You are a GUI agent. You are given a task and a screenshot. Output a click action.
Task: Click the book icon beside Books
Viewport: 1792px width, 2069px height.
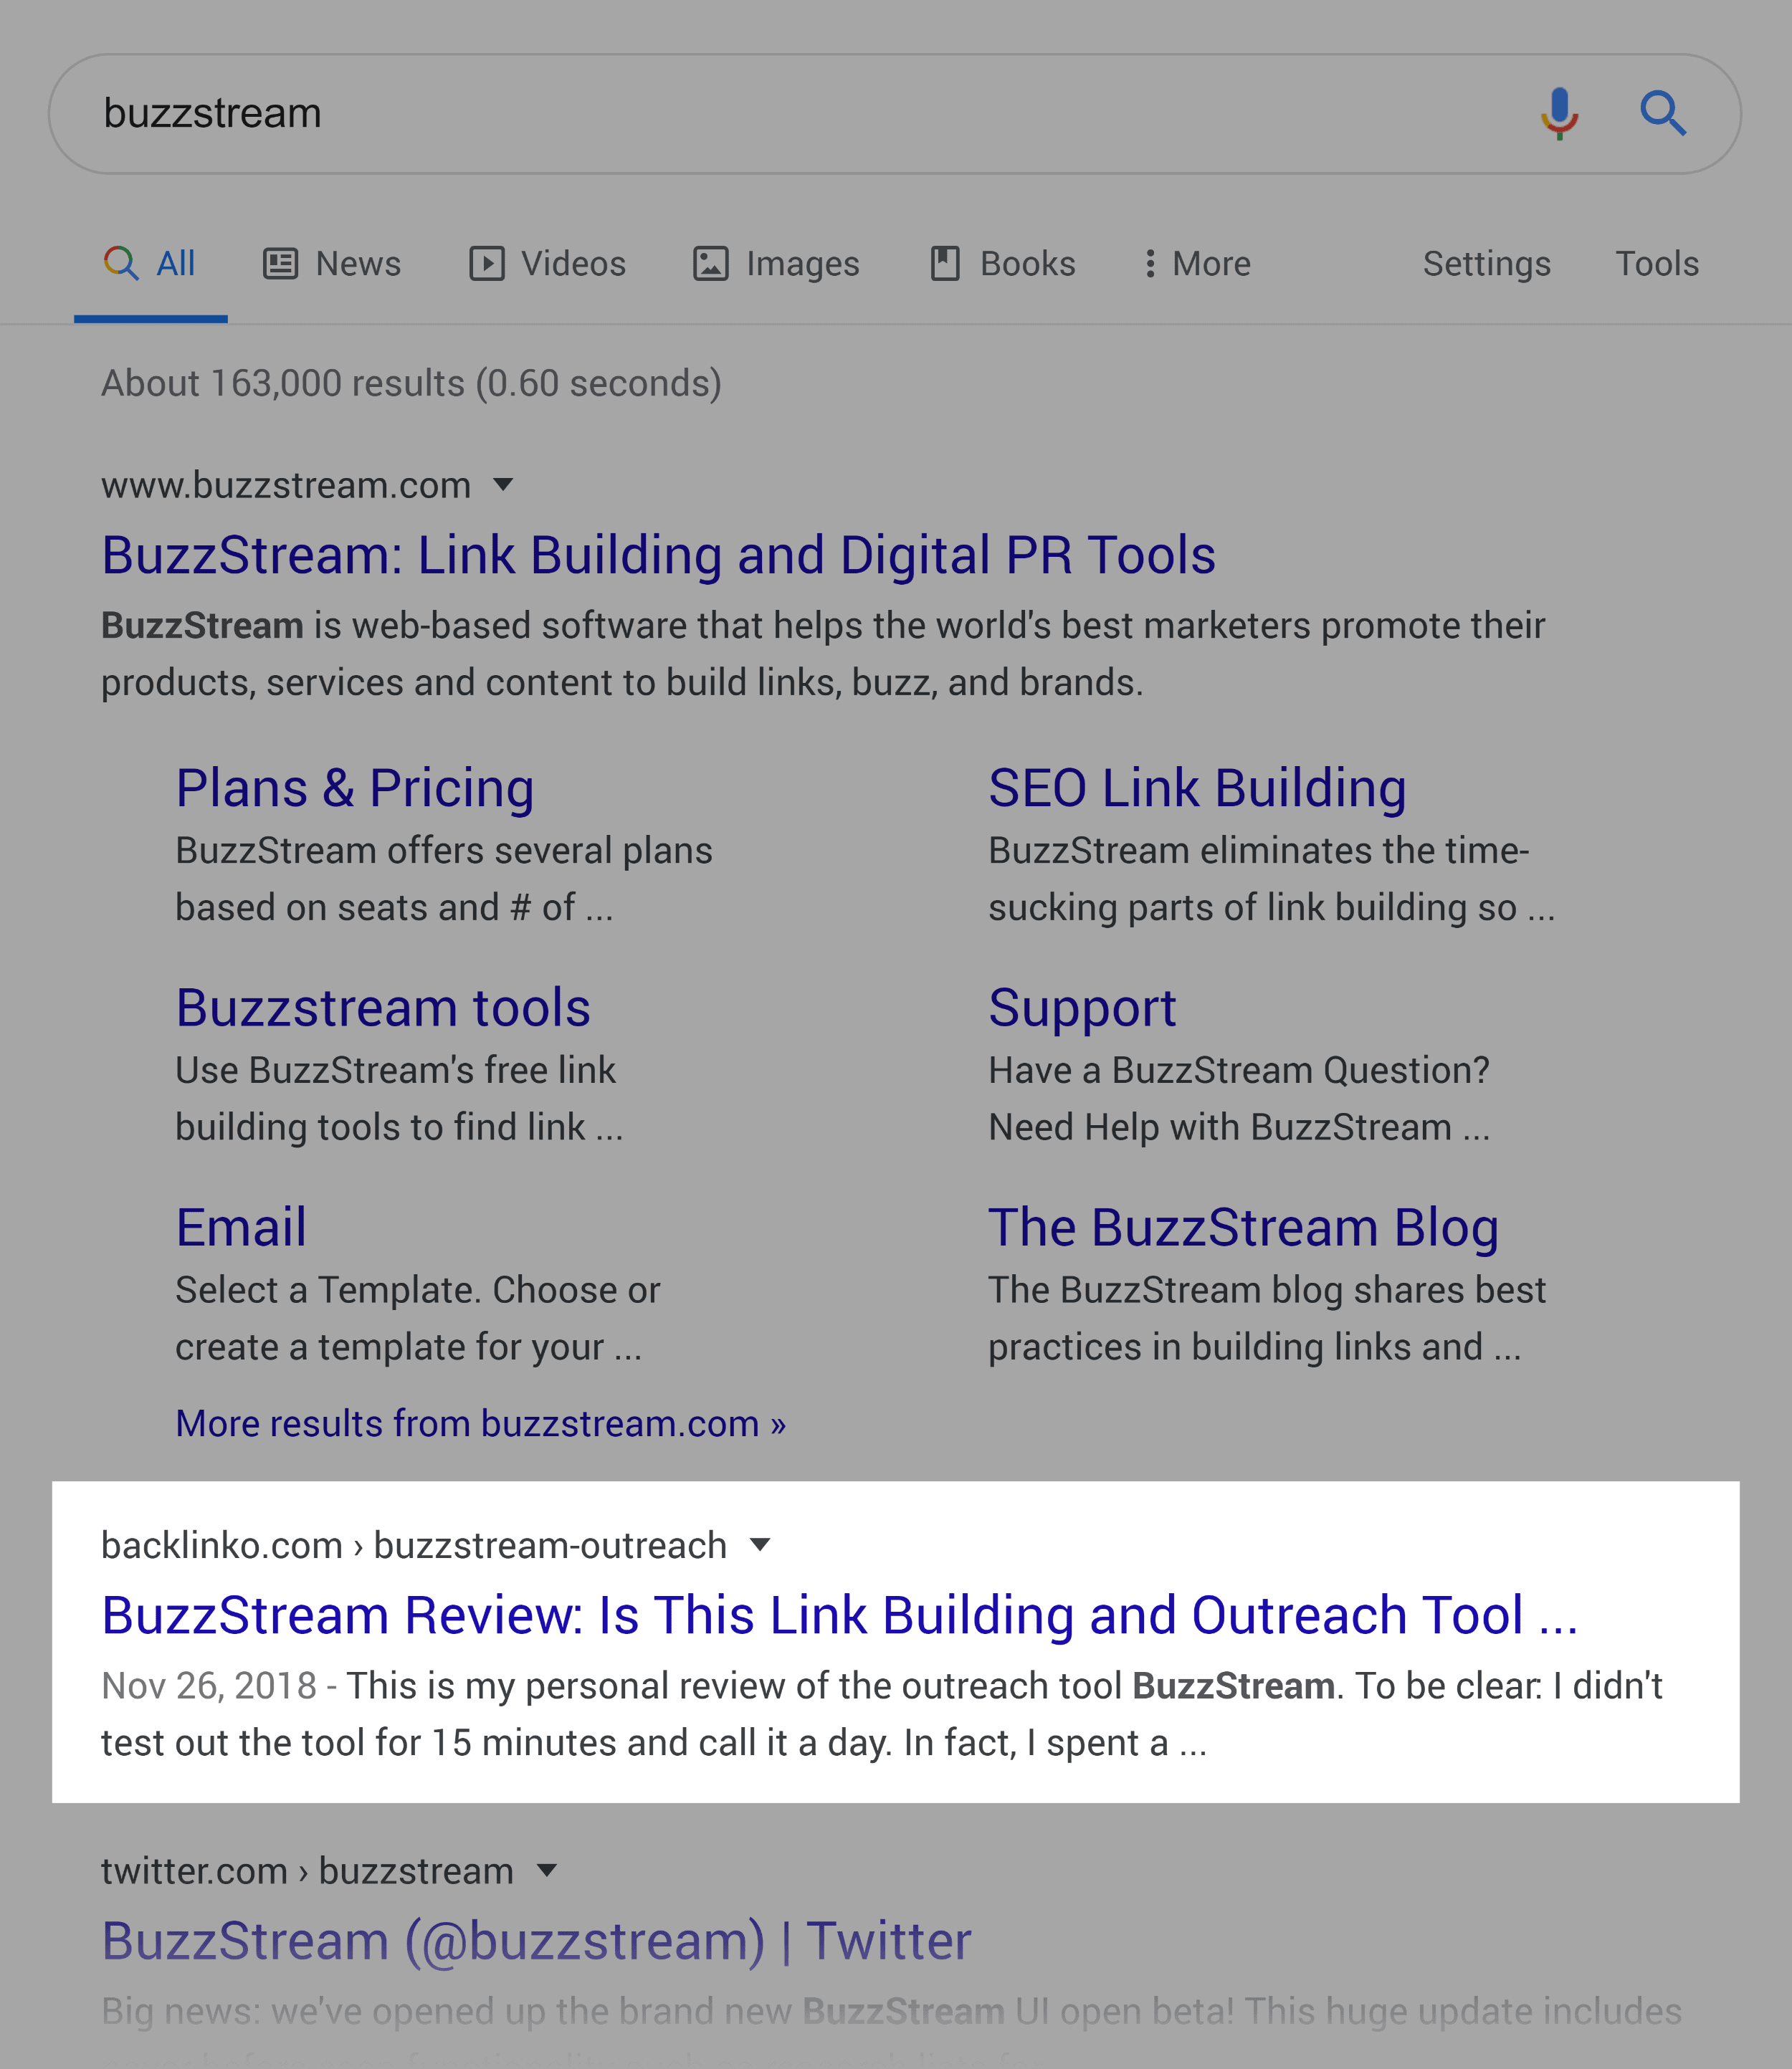pos(945,264)
